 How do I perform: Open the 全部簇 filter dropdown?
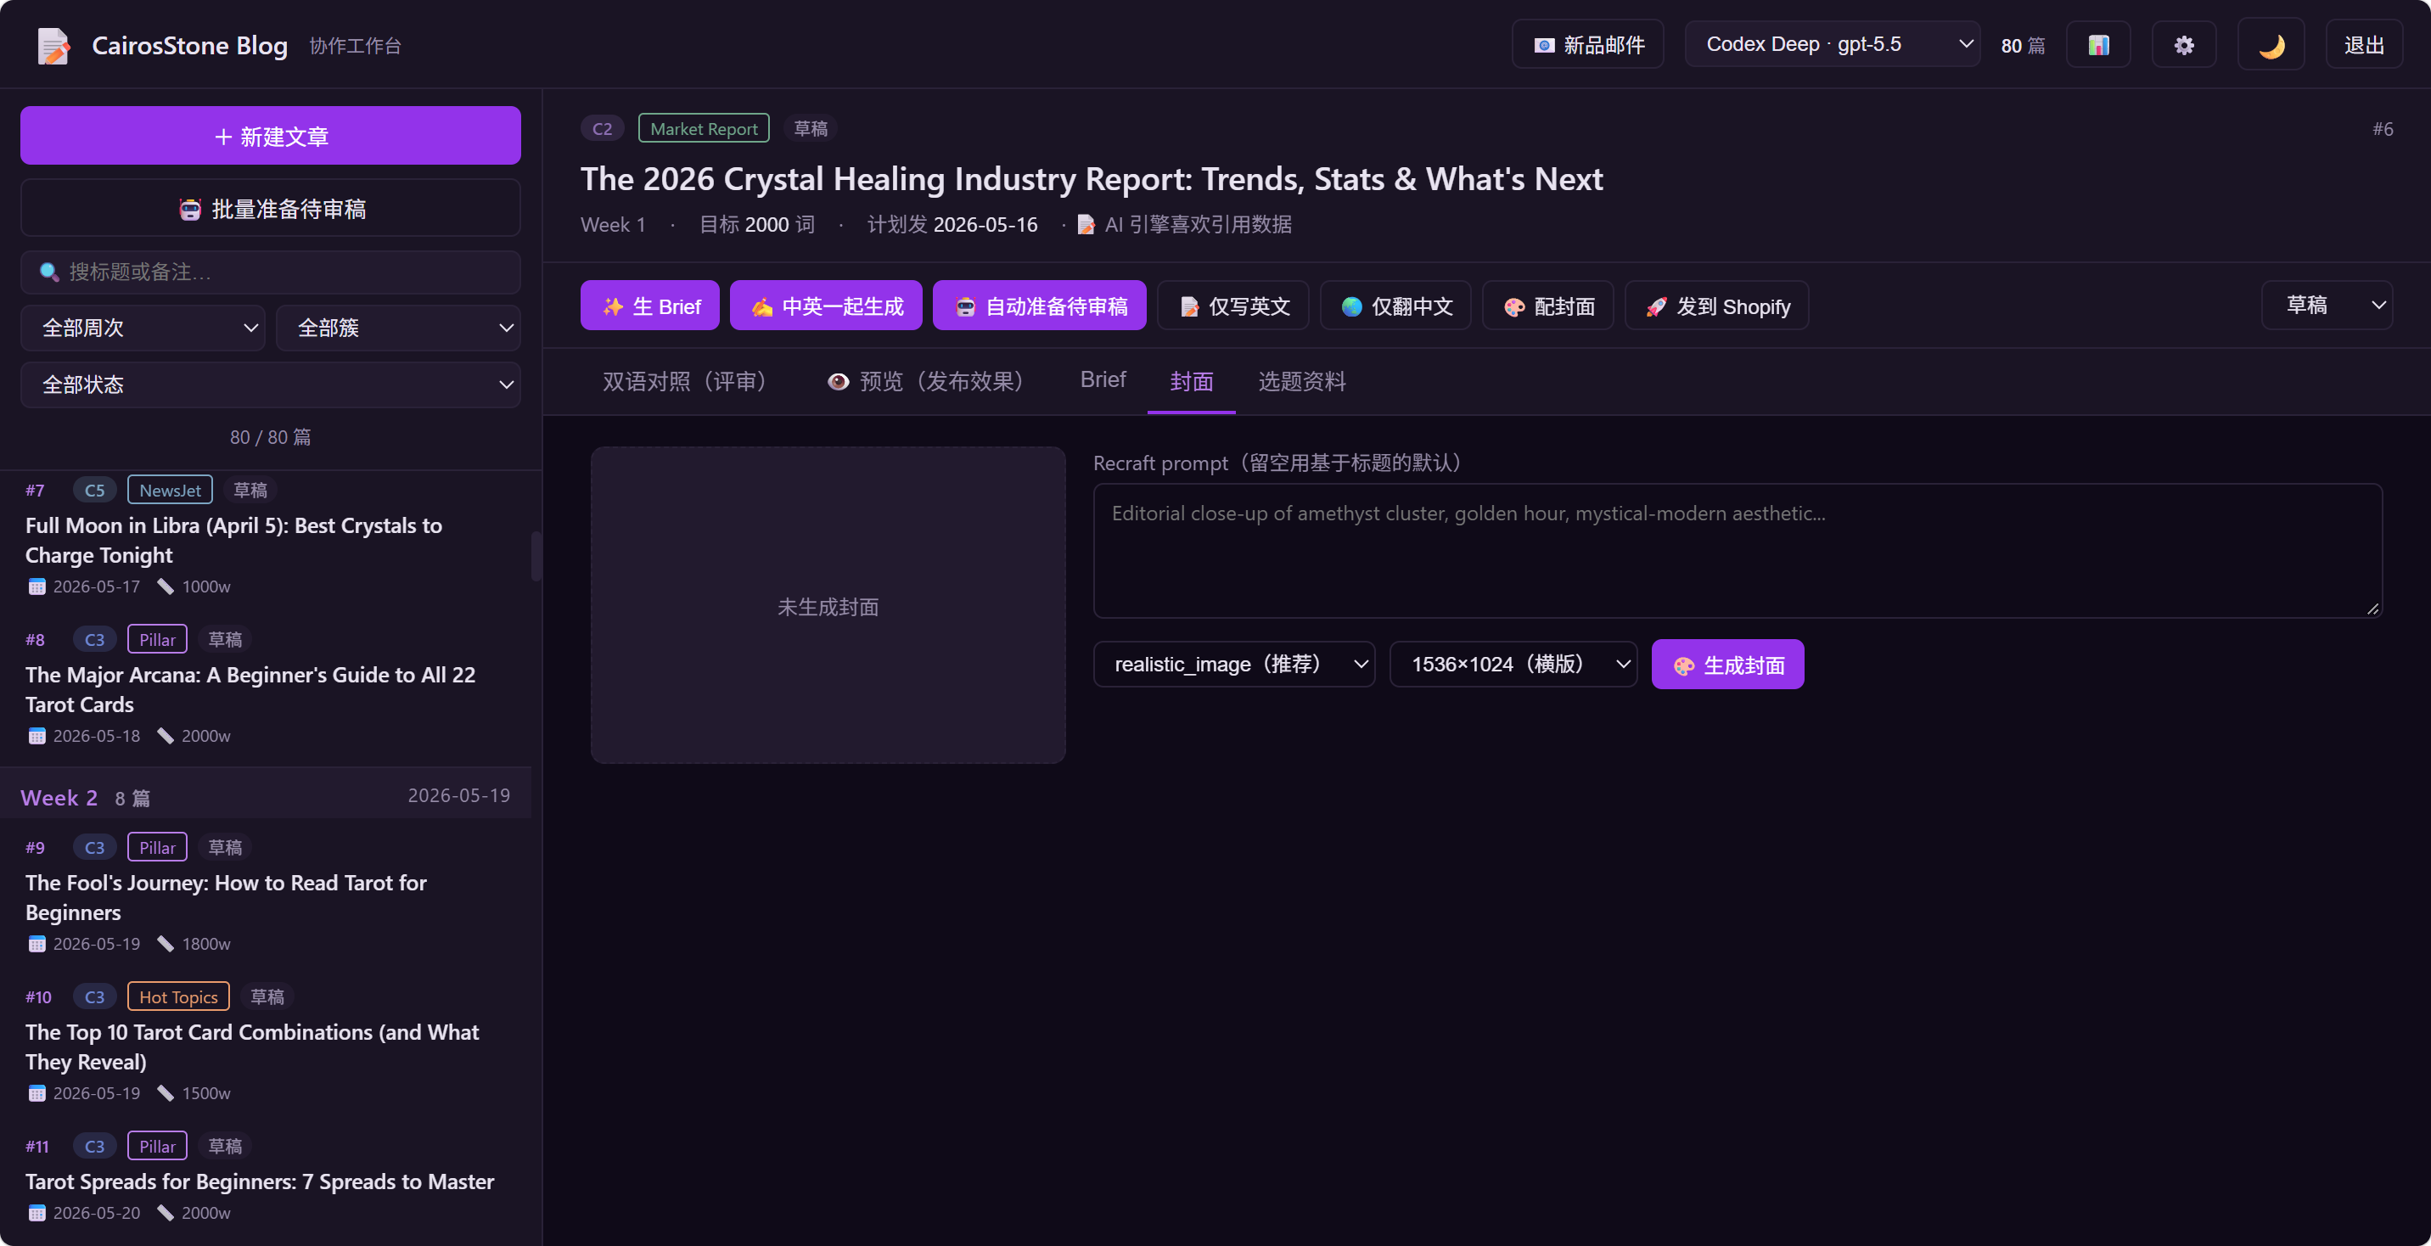(398, 328)
